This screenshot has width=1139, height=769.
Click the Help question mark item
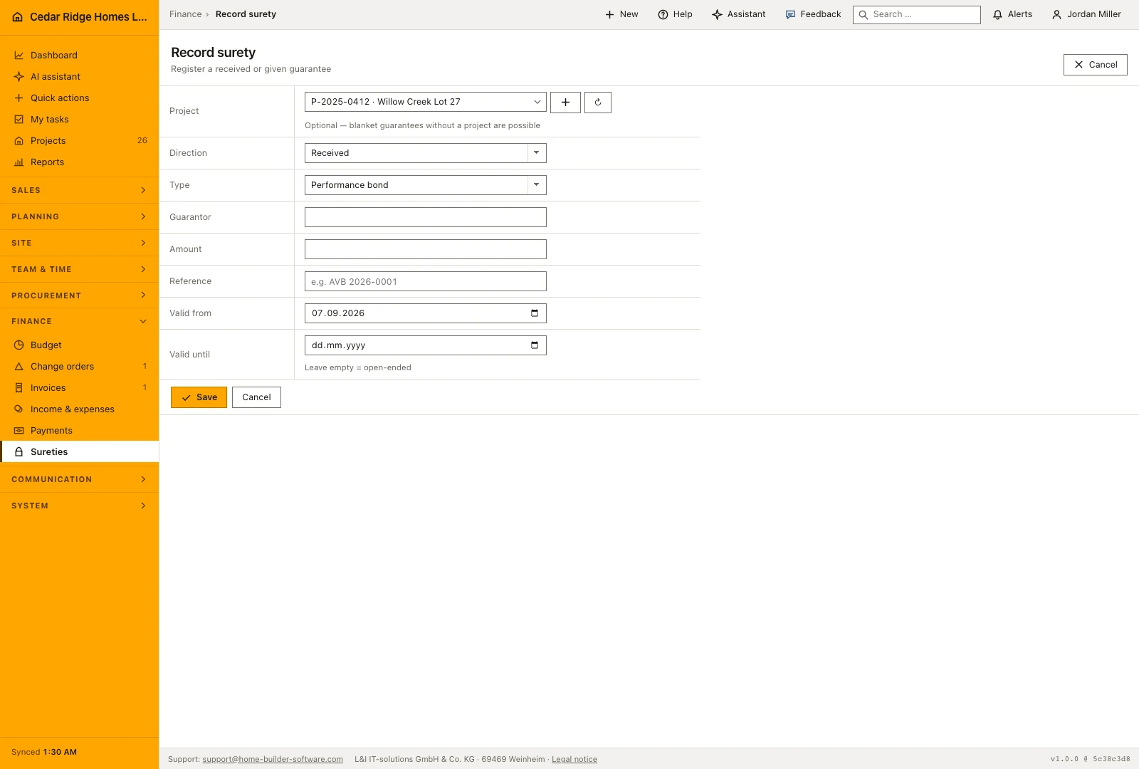pyautogui.click(x=675, y=14)
